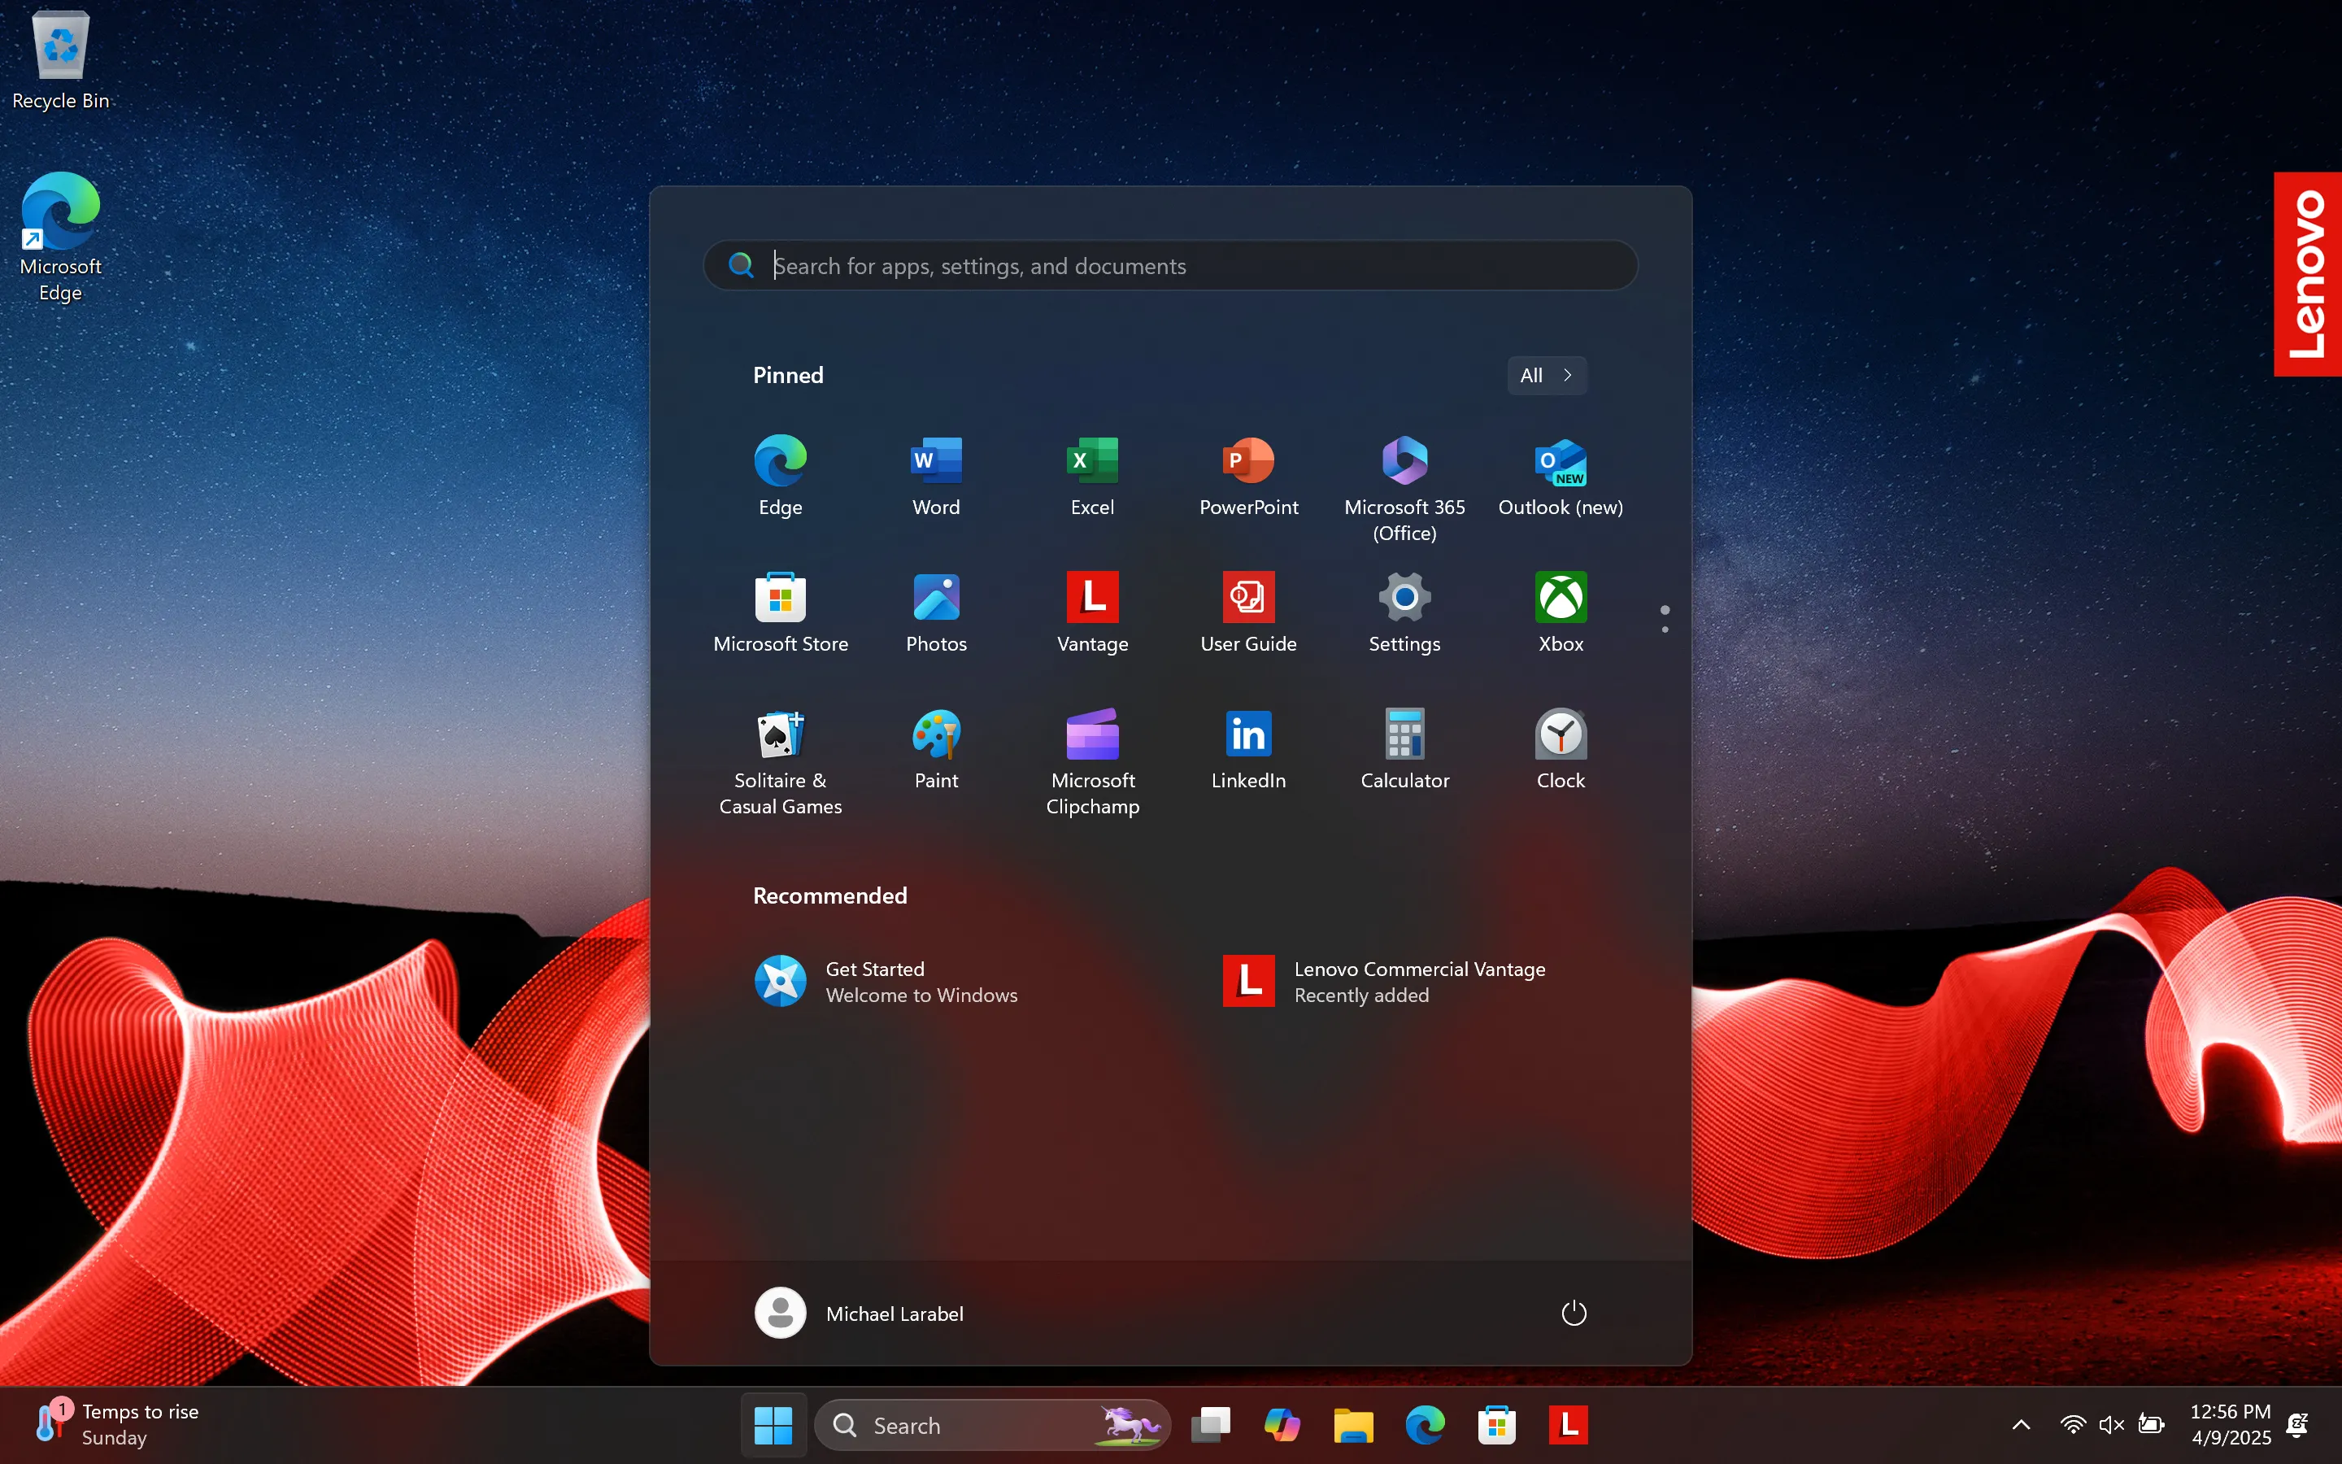Open Get Started recommended item
This screenshot has width=2342, height=1464.
coord(886,981)
